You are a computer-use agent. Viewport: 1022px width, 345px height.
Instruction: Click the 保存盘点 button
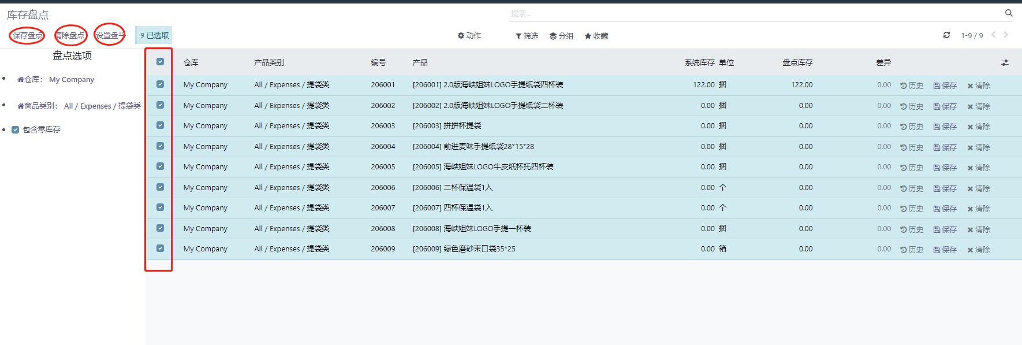[x=27, y=35]
